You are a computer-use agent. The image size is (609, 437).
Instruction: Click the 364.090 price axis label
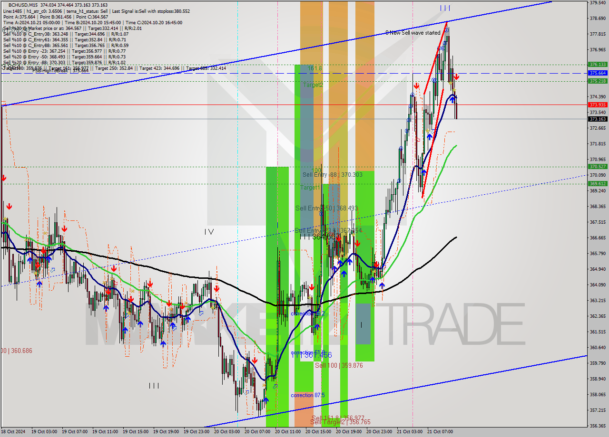pyautogui.click(x=598, y=285)
